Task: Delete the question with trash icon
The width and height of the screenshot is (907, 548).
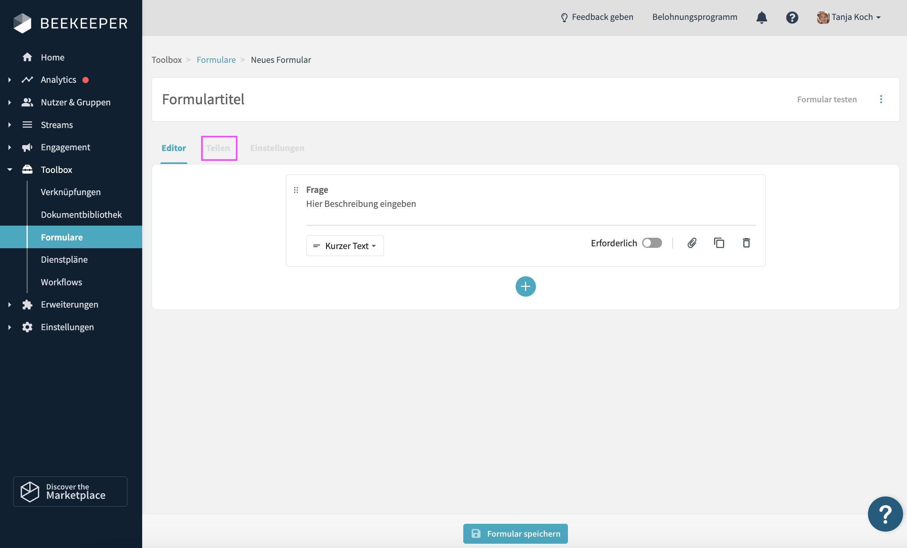Action: 746,243
